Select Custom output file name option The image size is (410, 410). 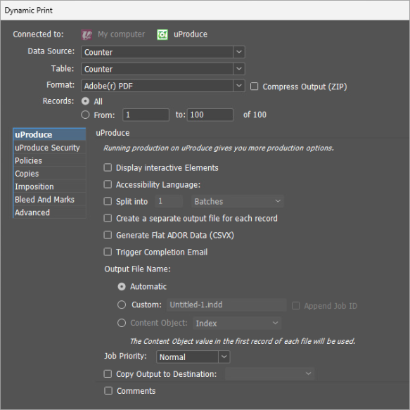(122, 305)
